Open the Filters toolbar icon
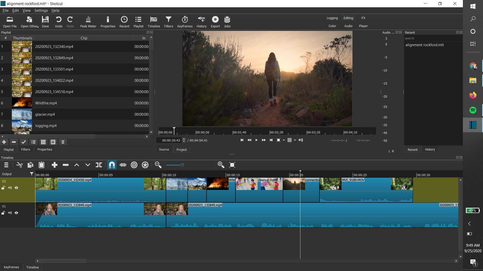 (169, 22)
